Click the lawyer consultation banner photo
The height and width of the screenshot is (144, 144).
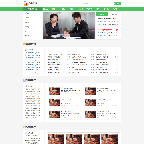click(69, 26)
